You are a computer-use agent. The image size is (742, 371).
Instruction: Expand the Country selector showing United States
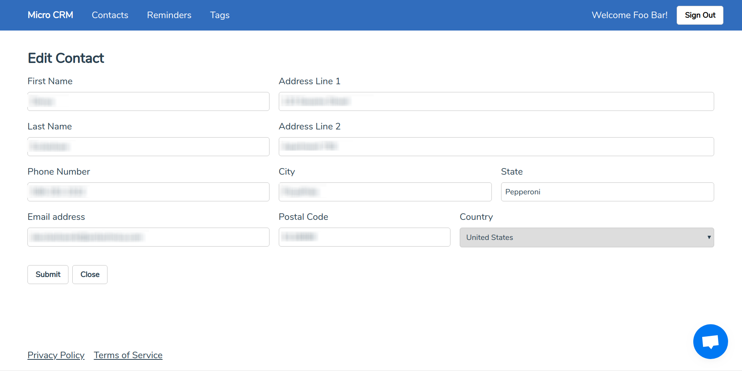[x=587, y=237]
